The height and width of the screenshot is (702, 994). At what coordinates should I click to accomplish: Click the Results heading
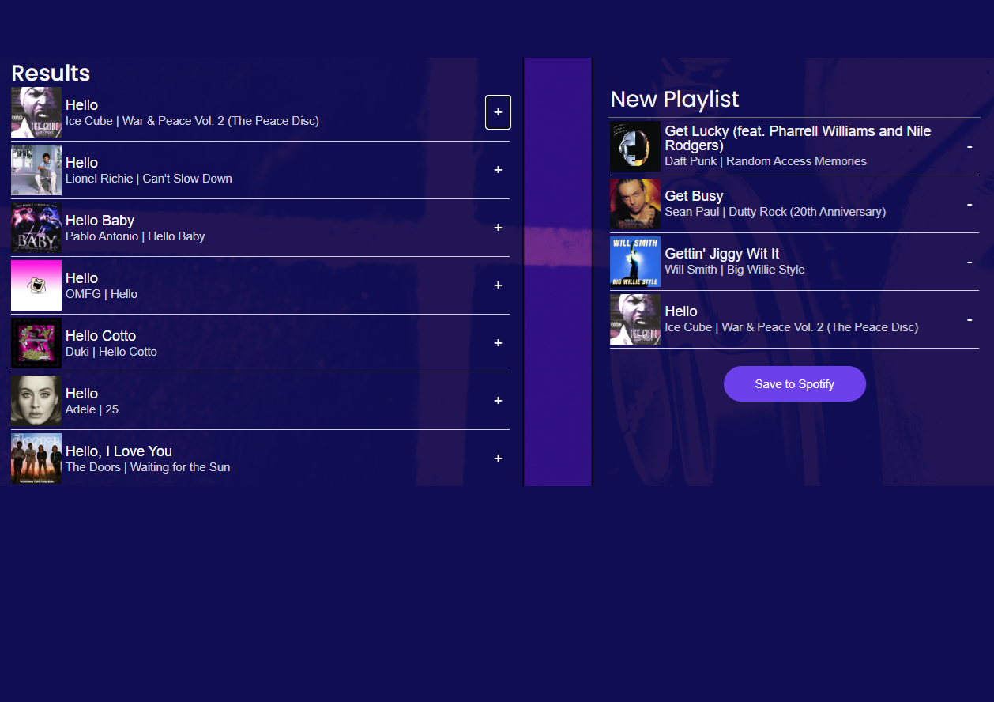click(50, 73)
